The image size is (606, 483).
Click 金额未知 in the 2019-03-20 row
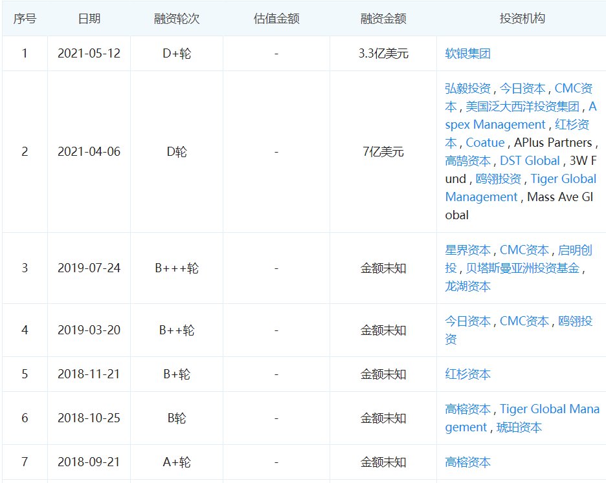(x=383, y=330)
